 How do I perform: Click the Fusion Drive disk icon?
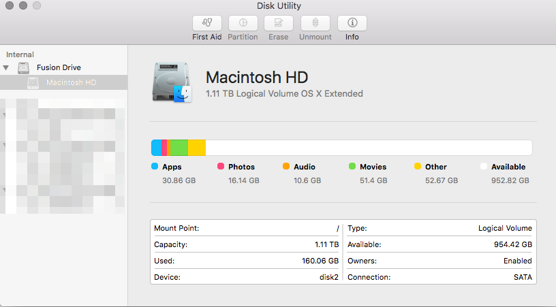coord(23,67)
